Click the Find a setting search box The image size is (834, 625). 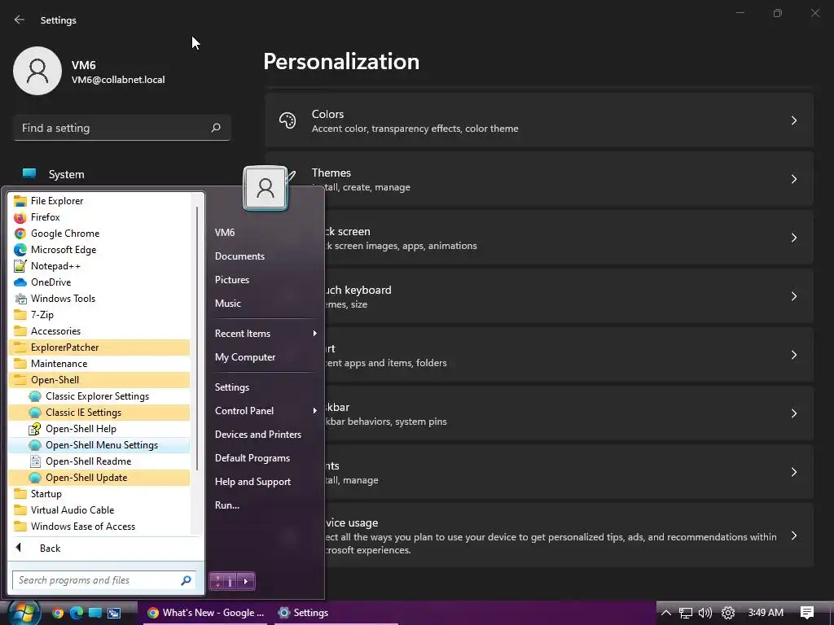click(x=122, y=128)
